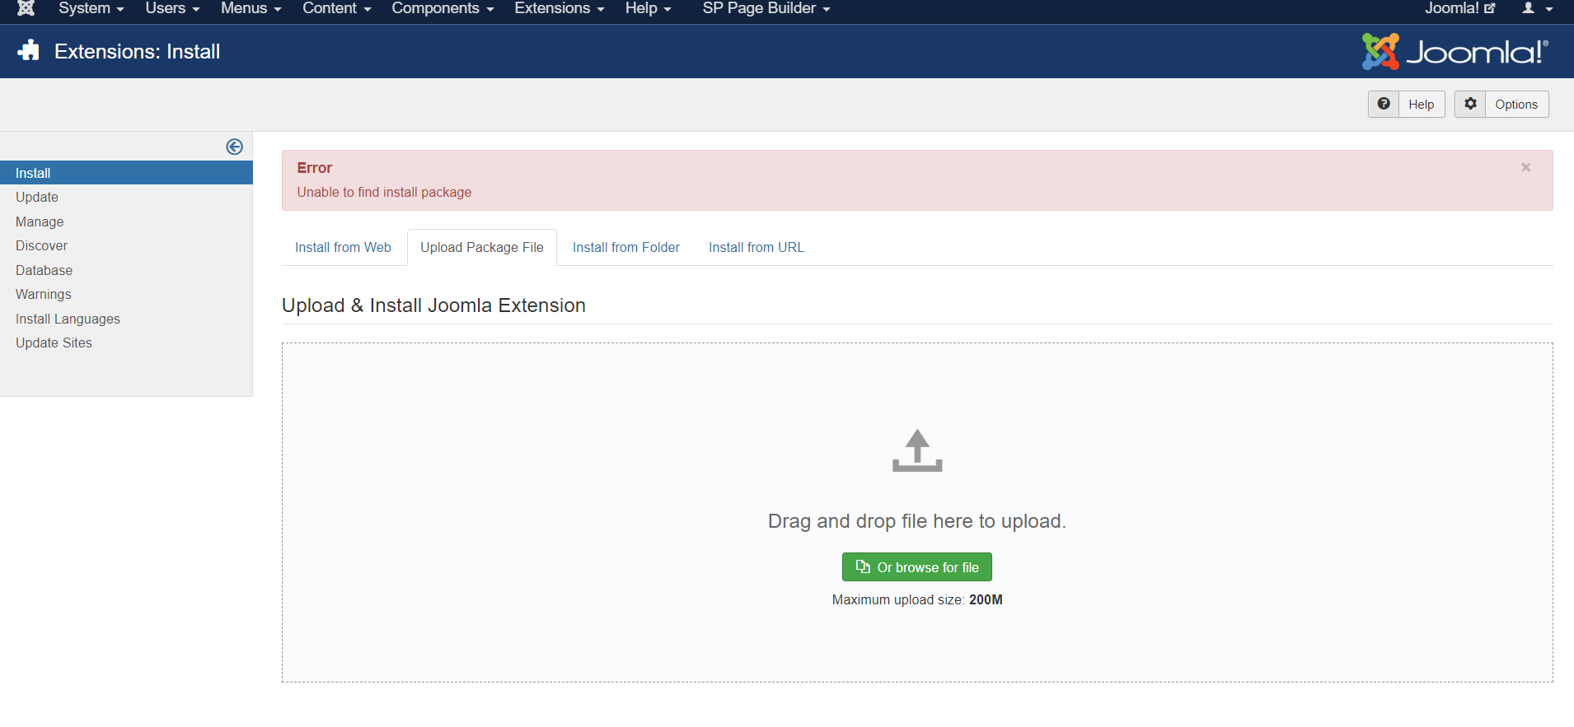Open the Users dropdown menu
Viewport: 1574px width, 727px height.
click(x=172, y=8)
